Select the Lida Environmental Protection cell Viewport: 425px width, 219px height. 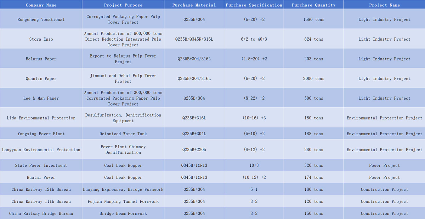tap(41, 118)
